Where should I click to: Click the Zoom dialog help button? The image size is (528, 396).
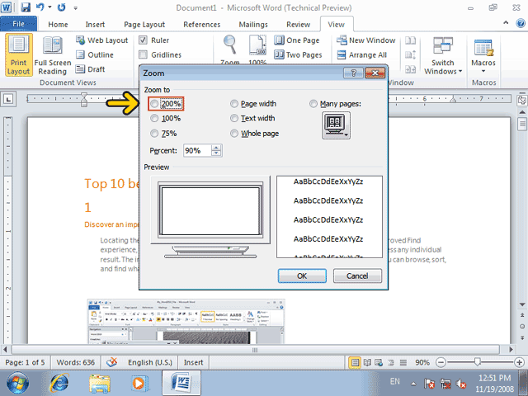click(x=354, y=73)
